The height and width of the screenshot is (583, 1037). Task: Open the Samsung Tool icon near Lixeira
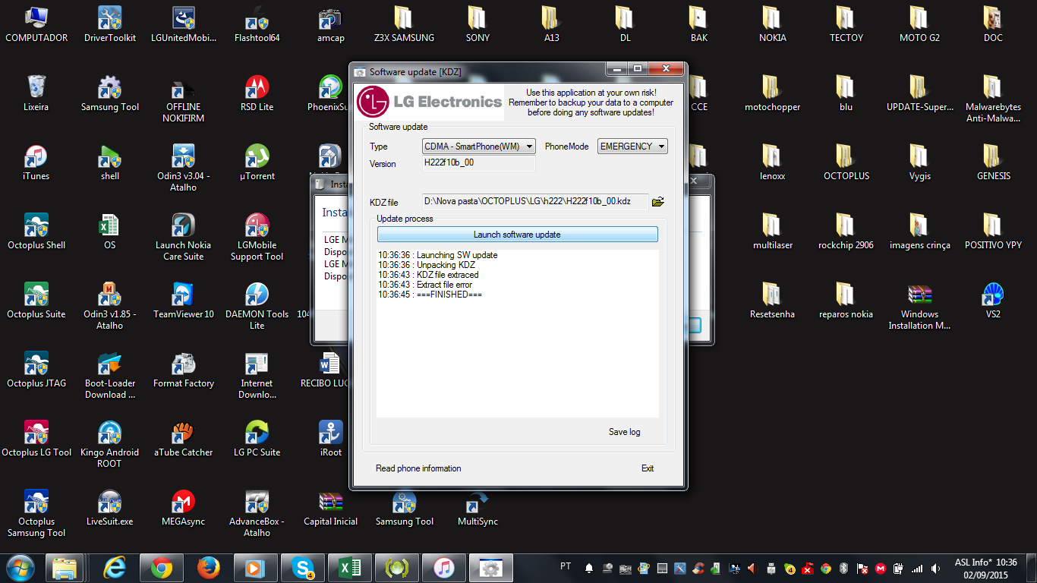click(109, 93)
